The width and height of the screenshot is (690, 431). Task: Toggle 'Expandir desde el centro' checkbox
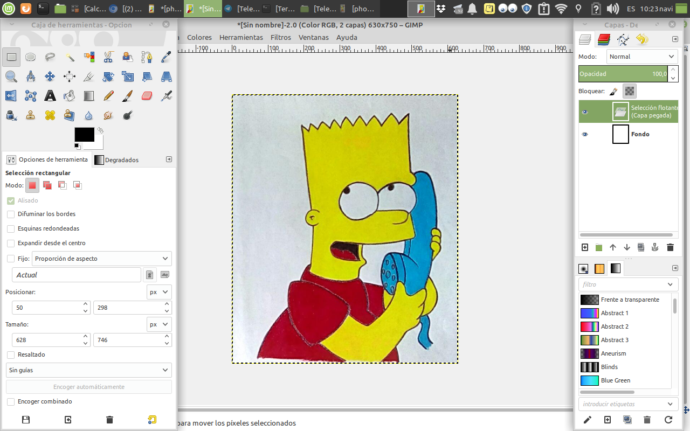(11, 243)
